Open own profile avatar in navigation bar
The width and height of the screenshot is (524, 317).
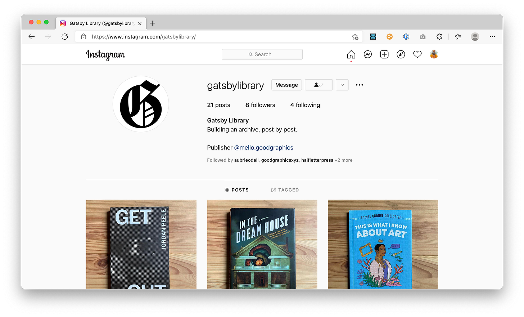tap(434, 54)
